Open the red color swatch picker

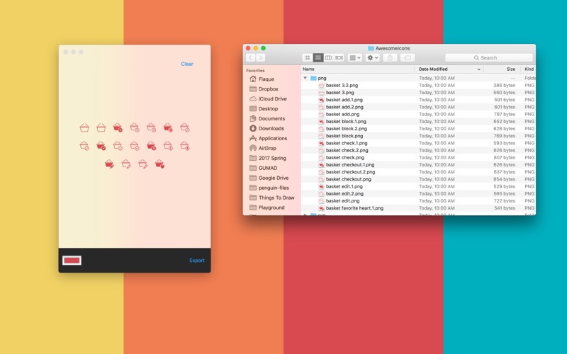(72, 261)
